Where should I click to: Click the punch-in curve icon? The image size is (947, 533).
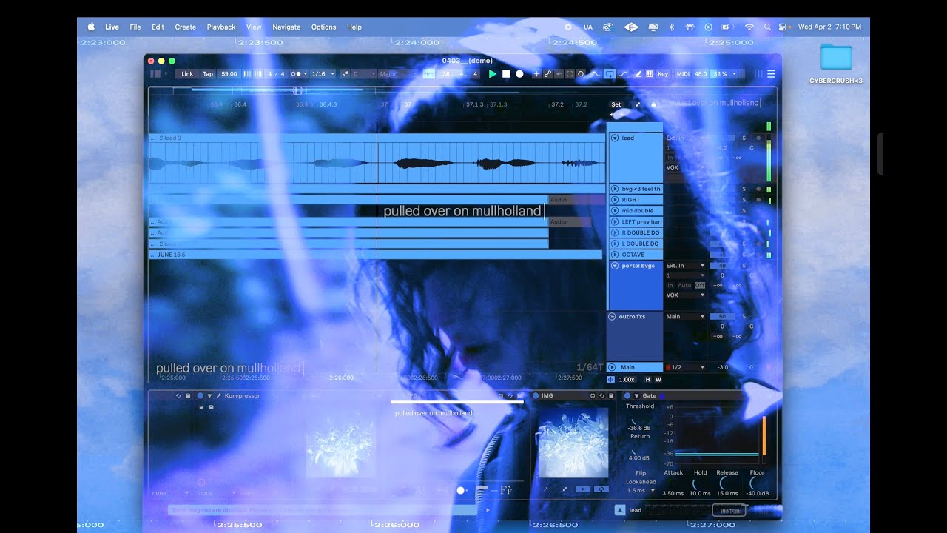click(596, 74)
